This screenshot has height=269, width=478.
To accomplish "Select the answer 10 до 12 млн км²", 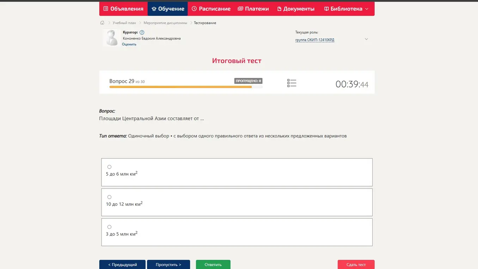I will pos(109,197).
